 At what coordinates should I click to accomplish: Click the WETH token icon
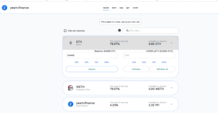(70, 88)
